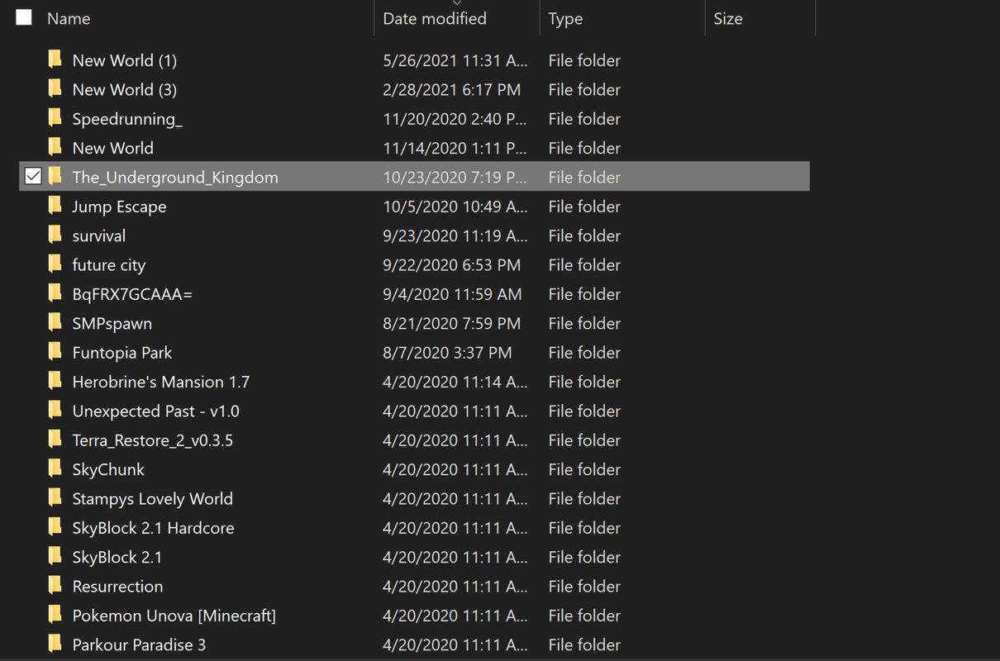Image resolution: width=1000 pixels, height=661 pixels.
Task: Select the BqFRX7GCAAA= folder name
Action: point(132,294)
